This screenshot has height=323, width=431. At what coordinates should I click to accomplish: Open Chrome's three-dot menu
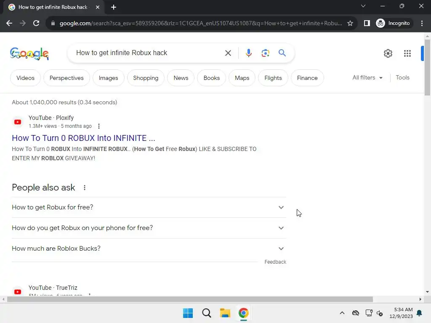pyautogui.click(x=422, y=24)
